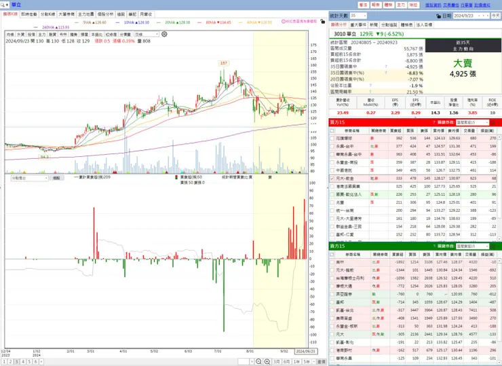Viewport: 502px width, 366px height.
Task: Open the date picker showing 2024/9/23
Action: pyautogui.click(x=471, y=16)
